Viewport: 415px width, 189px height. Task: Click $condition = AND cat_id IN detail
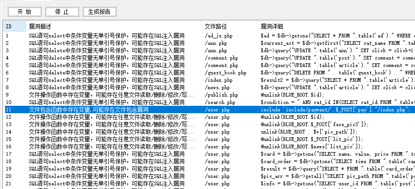pyautogui.click(x=338, y=102)
